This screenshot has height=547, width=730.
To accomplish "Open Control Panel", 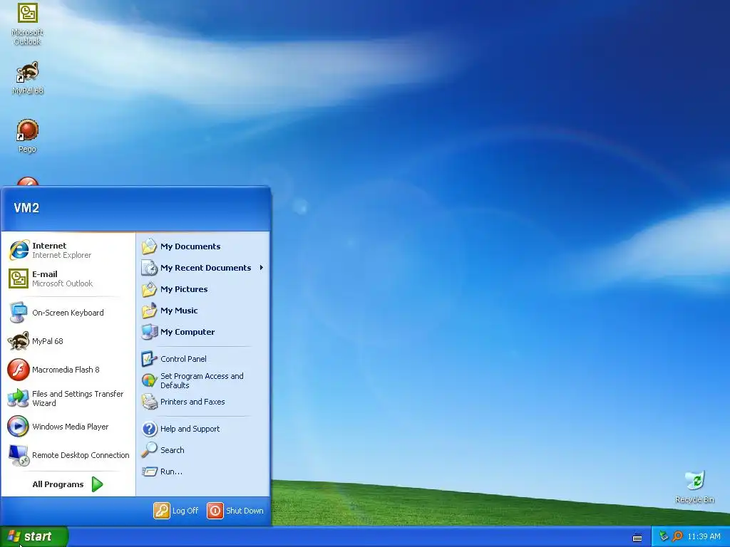I will (203, 359).
